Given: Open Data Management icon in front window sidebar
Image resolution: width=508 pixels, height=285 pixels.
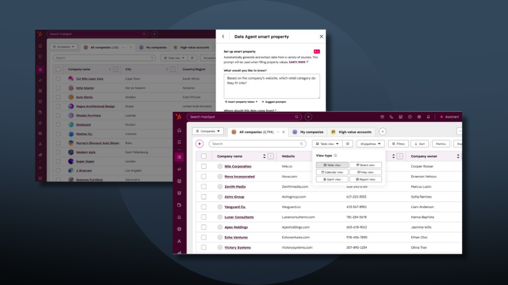Looking at the screenshot, I should coord(179,229).
